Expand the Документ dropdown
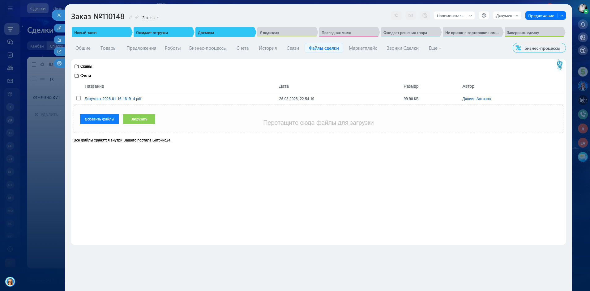 (x=507, y=15)
